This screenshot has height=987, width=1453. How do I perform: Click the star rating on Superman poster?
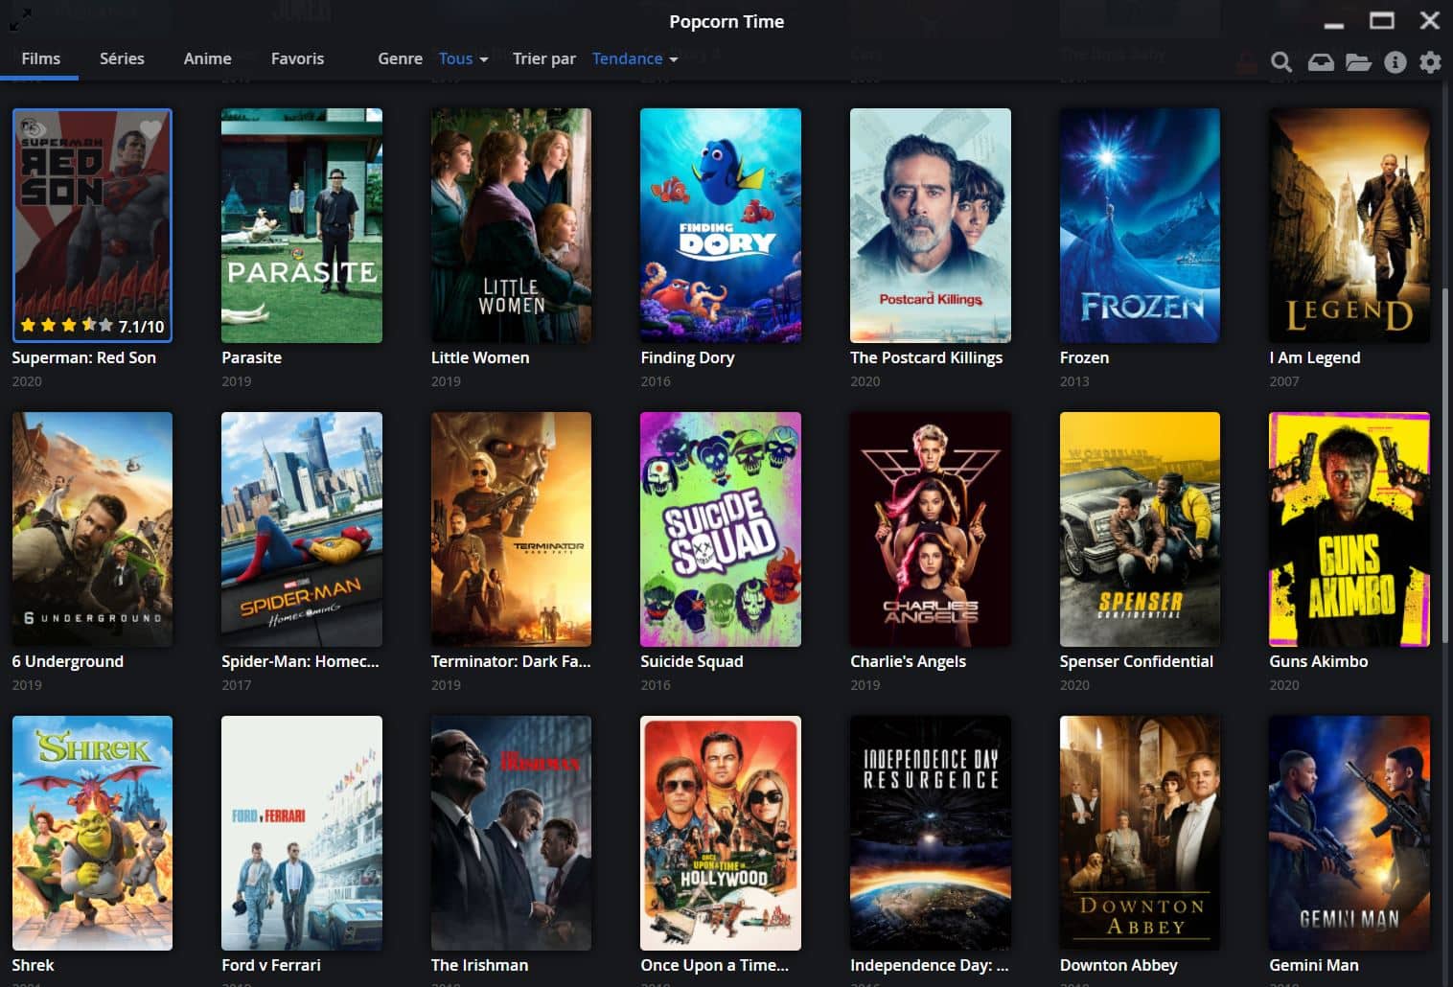coord(66,326)
